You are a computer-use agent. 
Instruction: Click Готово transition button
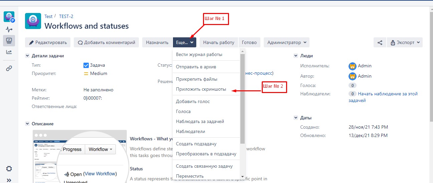tap(249, 42)
